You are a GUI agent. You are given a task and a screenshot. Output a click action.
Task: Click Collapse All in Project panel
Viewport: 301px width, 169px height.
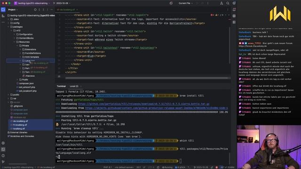[x=43, y=9]
